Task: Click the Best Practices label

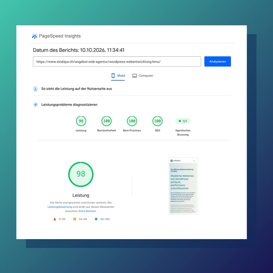Action: coord(132,131)
